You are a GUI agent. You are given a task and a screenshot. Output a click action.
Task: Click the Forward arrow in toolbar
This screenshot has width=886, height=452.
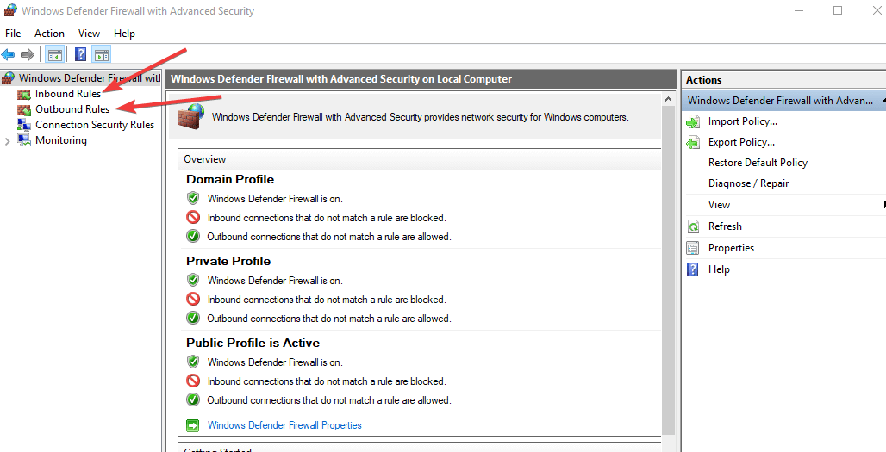tap(27, 55)
